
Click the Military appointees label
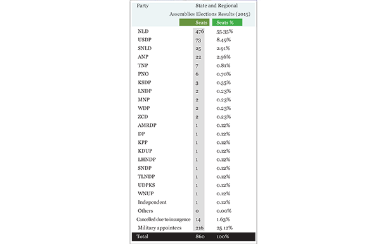pyautogui.click(x=160, y=228)
